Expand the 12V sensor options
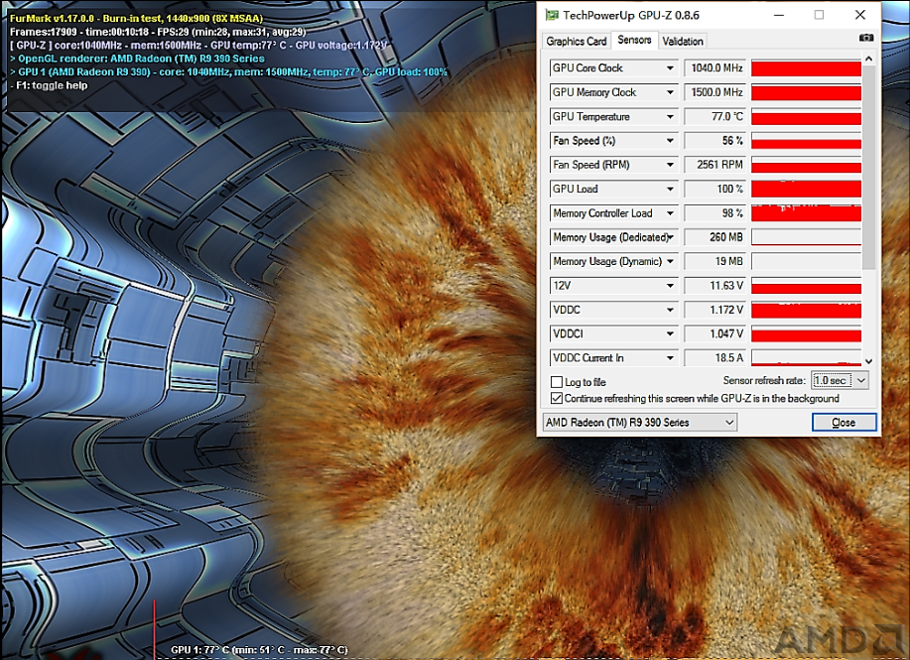910x660 pixels. [x=670, y=286]
